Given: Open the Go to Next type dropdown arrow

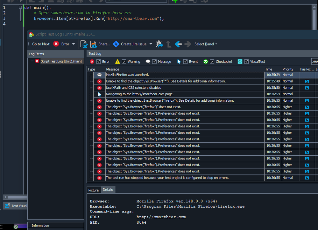Looking at the screenshot, I should pos(74,44).
